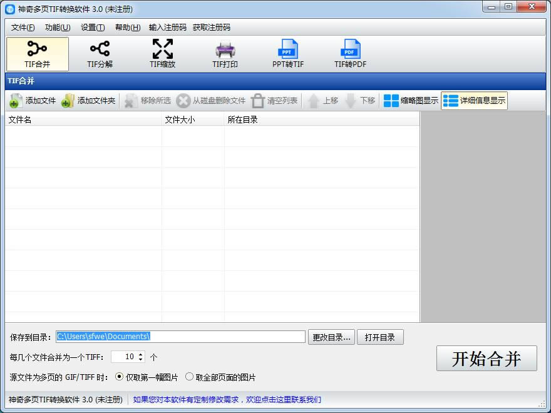Switch to TIF转PDF conversion
The height and width of the screenshot is (413, 551).
pyautogui.click(x=350, y=54)
